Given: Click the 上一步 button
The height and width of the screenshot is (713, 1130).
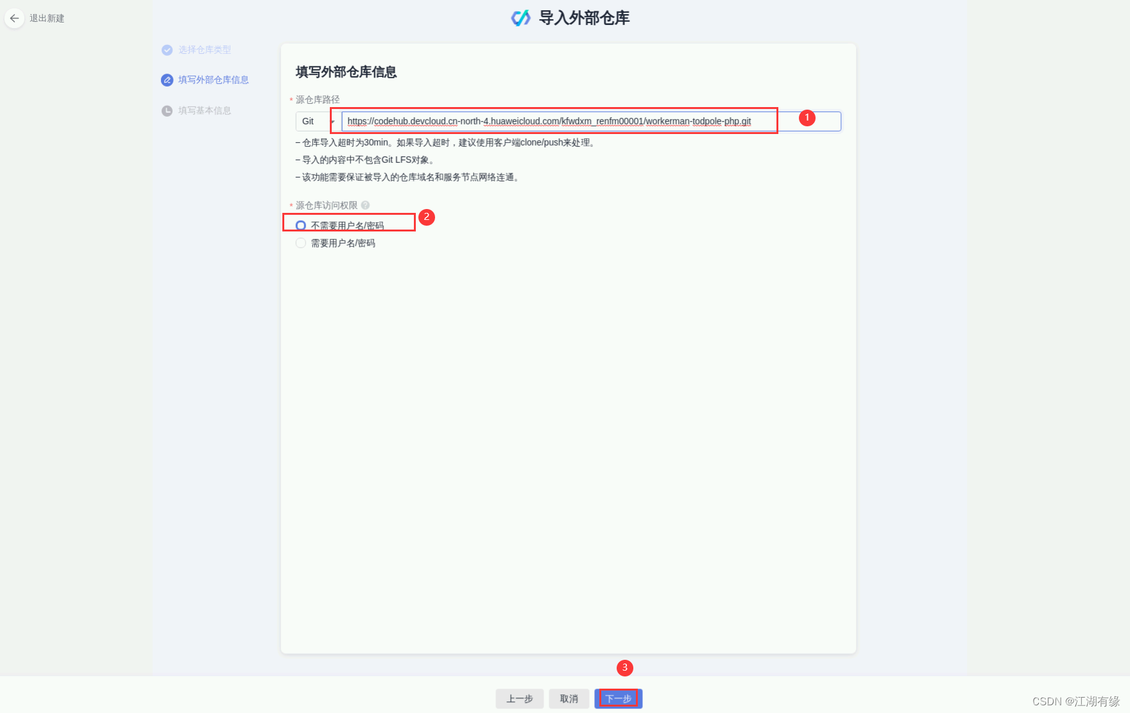Looking at the screenshot, I should [x=520, y=699].
